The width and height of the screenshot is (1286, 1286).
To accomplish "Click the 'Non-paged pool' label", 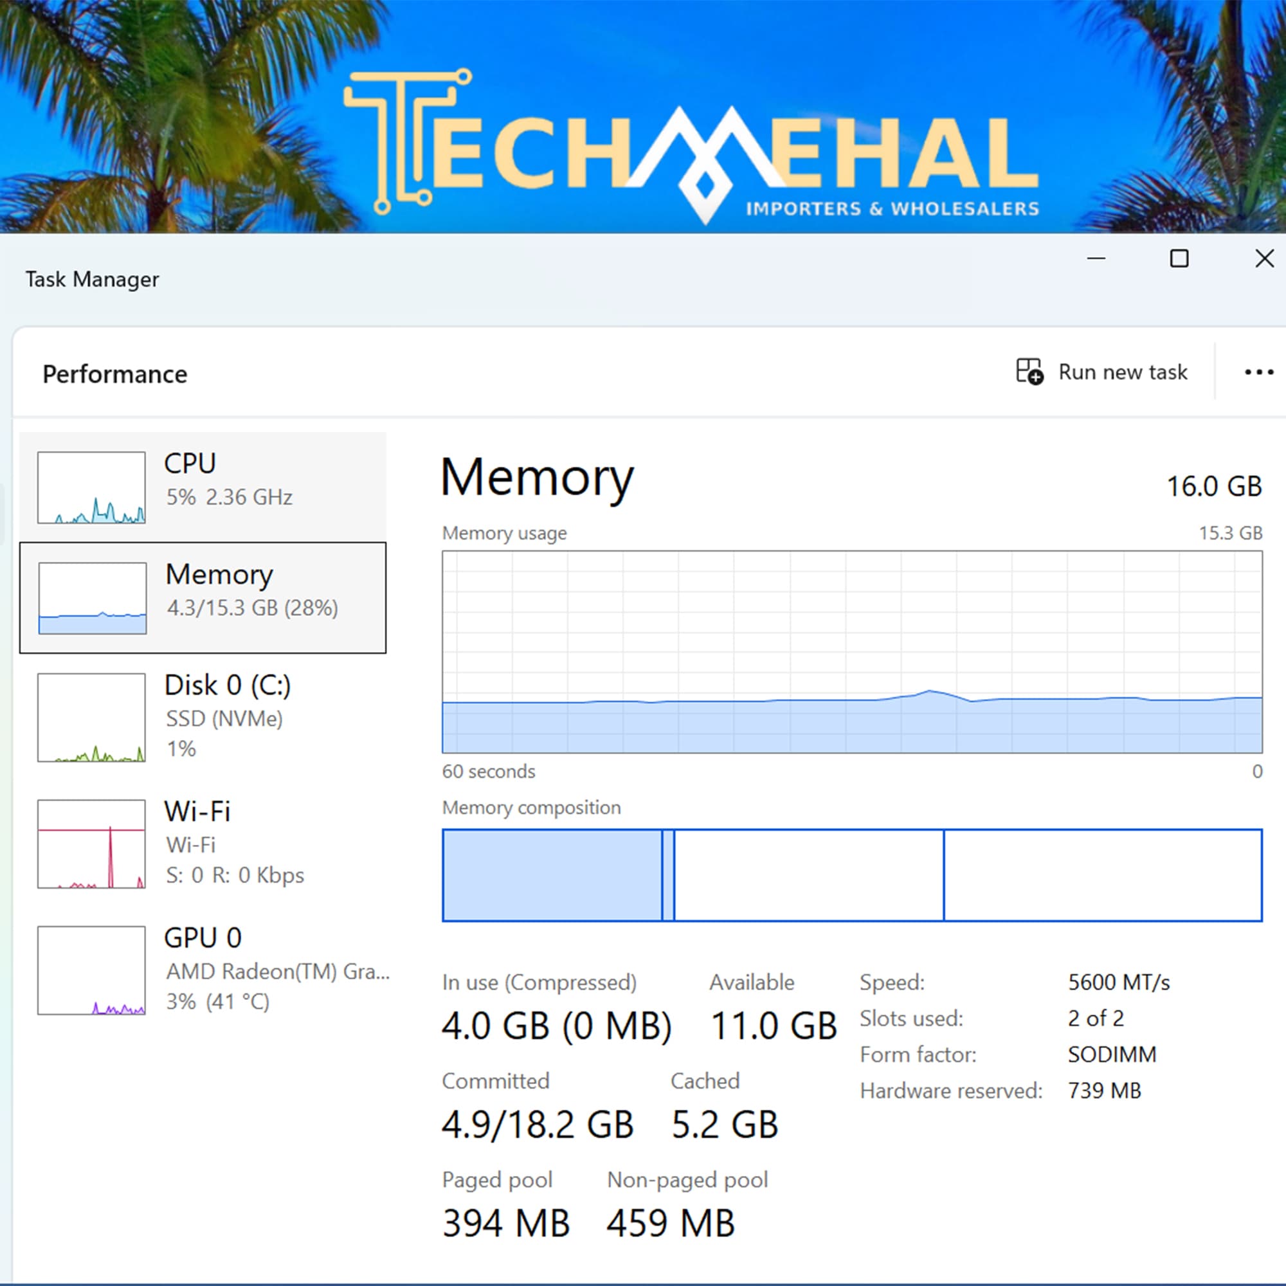I will pyautogui.click(x=687, y=1180).
